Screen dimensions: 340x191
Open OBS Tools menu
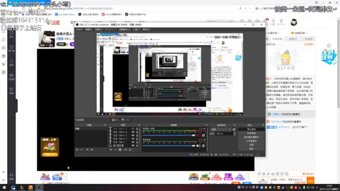136,29
